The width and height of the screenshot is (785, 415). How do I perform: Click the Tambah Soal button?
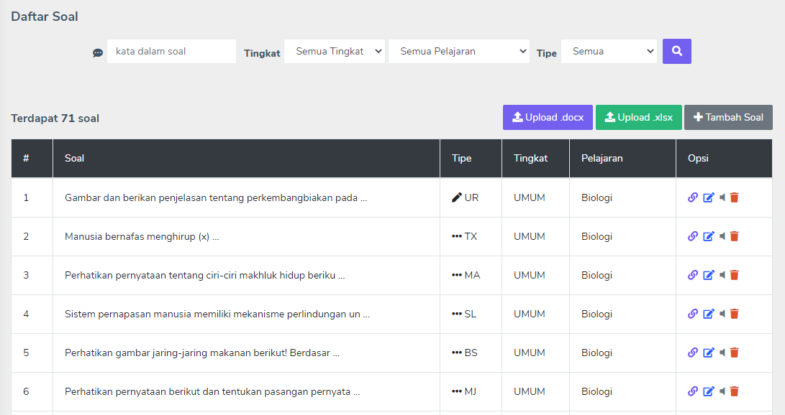pos(728,117)
